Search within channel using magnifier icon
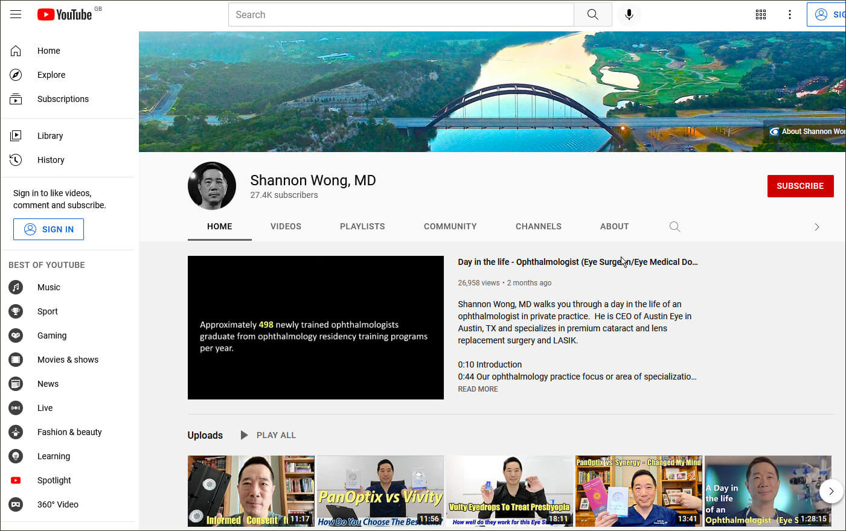Screen dimensions: 846x531 tap(675, 227)
